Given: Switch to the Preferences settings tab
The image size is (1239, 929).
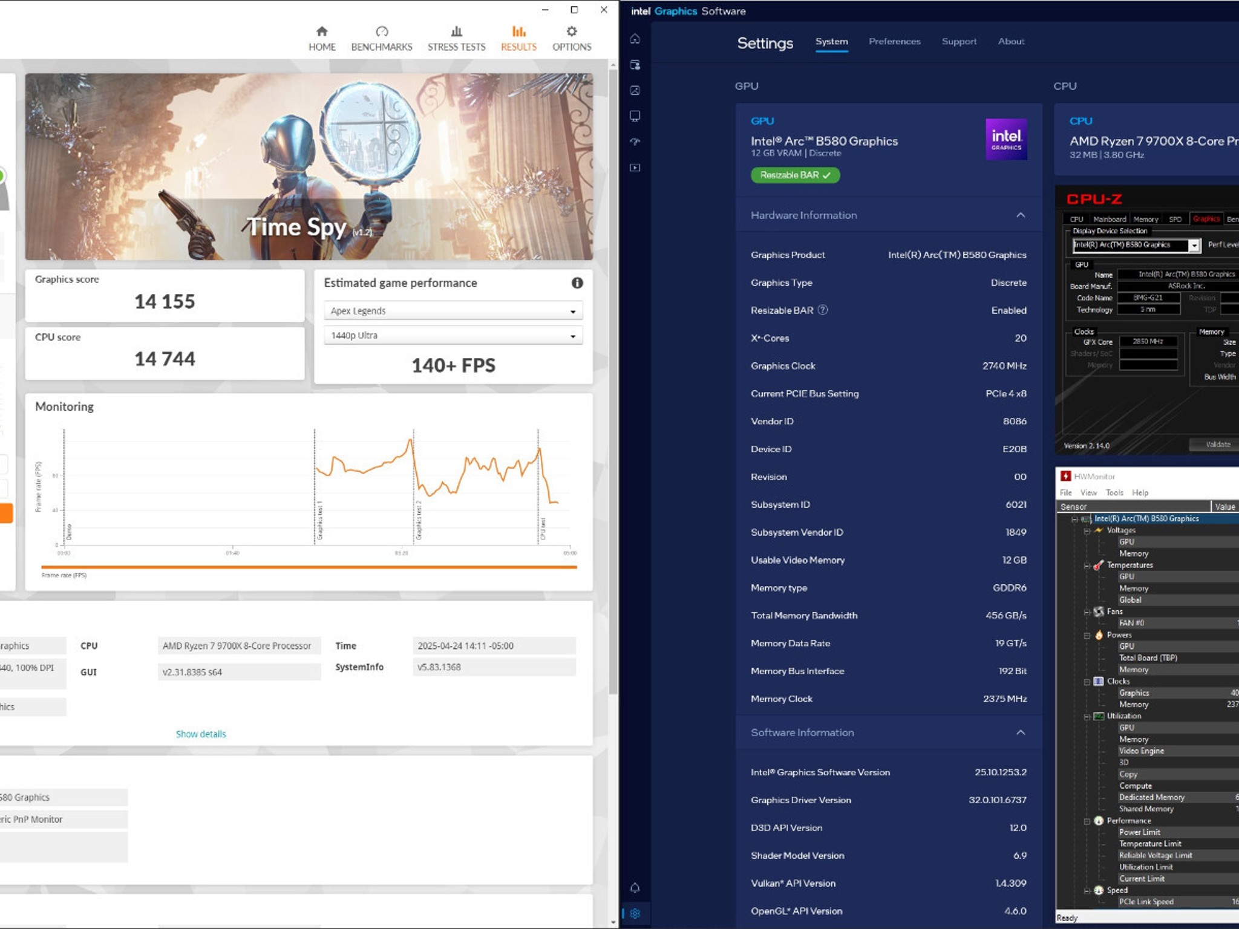Looking at the screenshot, I should click(894, 41).
